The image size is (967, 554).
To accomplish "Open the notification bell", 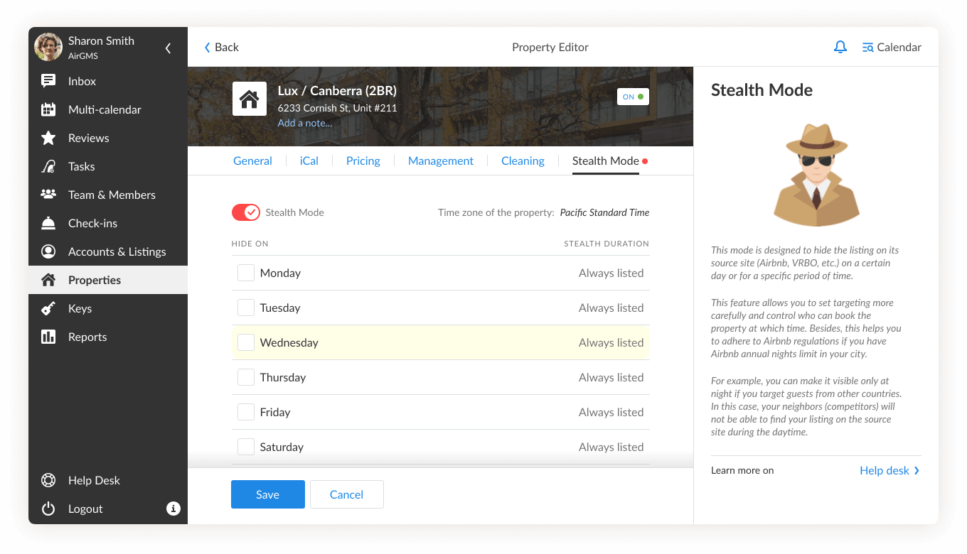I will [840, 47].
